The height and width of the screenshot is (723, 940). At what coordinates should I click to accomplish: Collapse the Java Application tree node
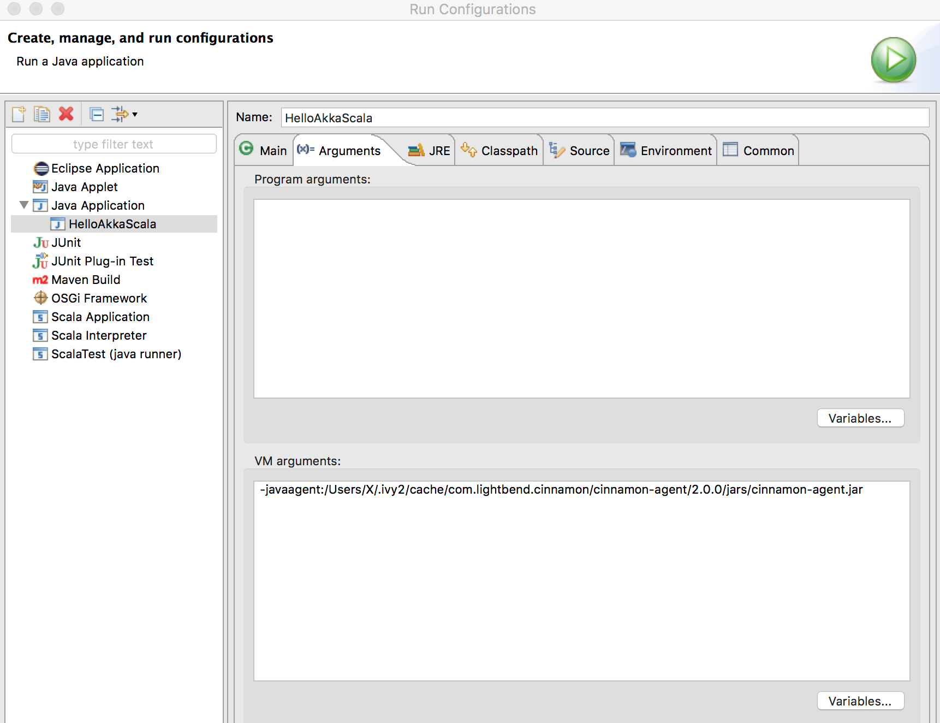(x=23, y=205)
